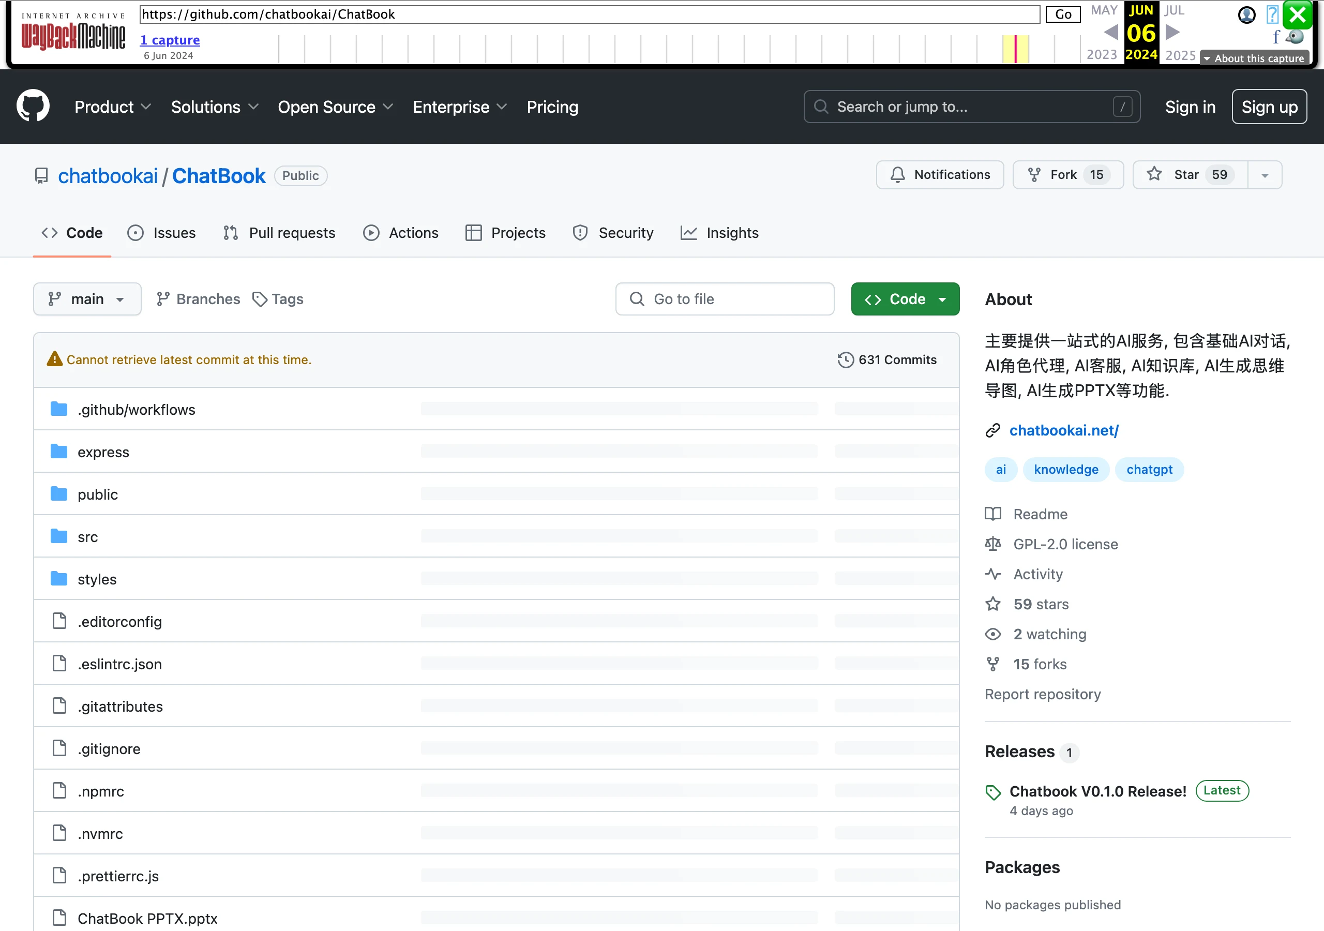The image size is (1324, 931).
Task: Open the main branch selector dropdown
Action: tap(87, 299)
